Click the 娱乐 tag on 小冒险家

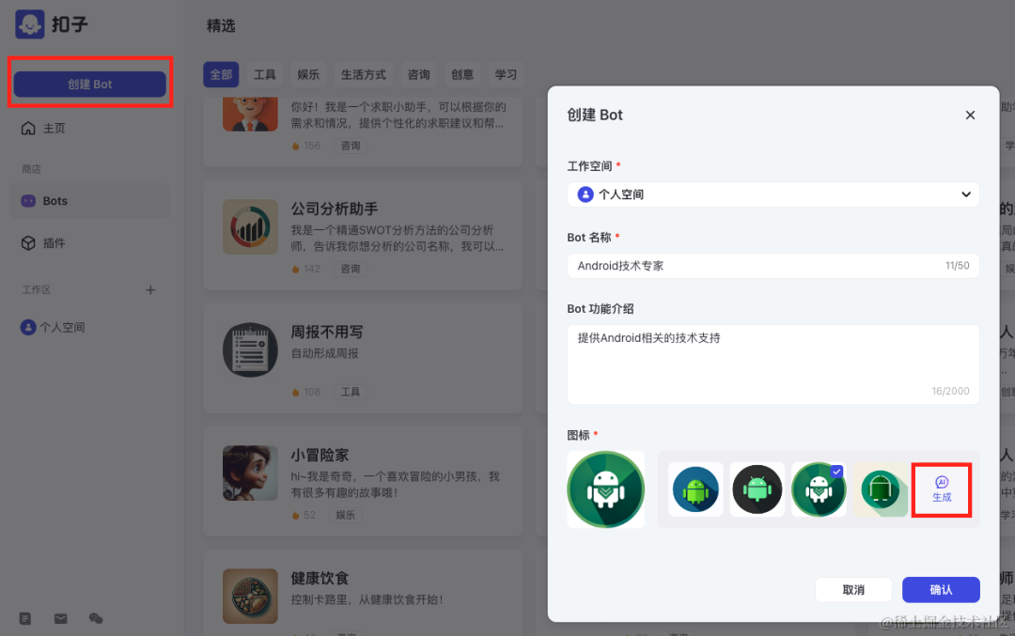point(345,515)
